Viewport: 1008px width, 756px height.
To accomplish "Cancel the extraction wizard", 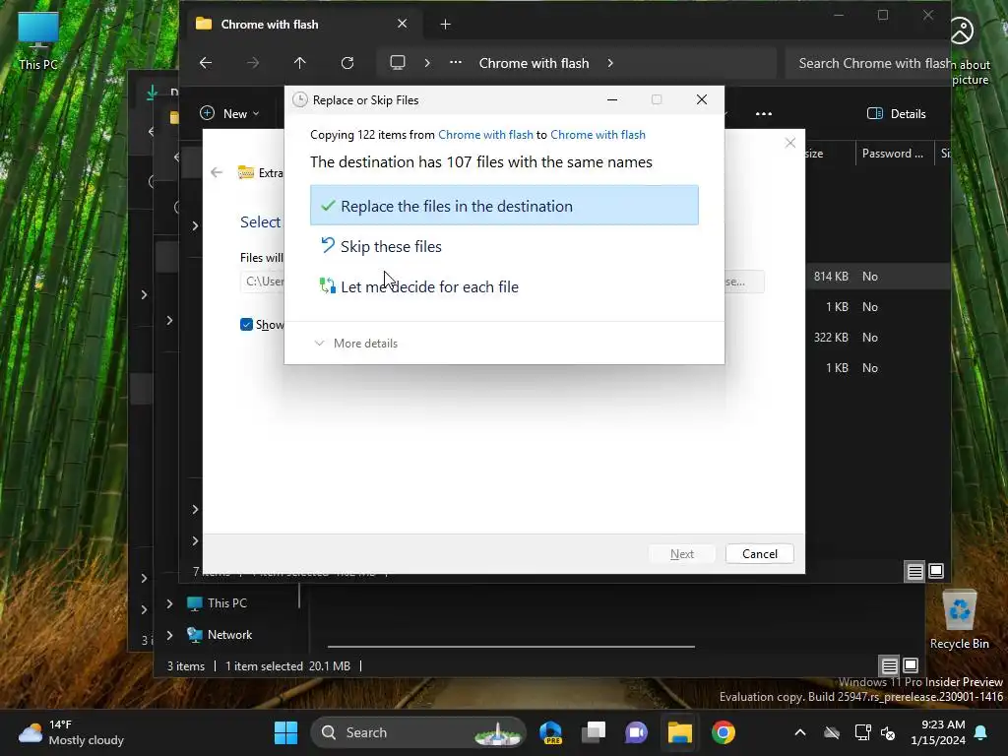I will [x=759, y=554].
